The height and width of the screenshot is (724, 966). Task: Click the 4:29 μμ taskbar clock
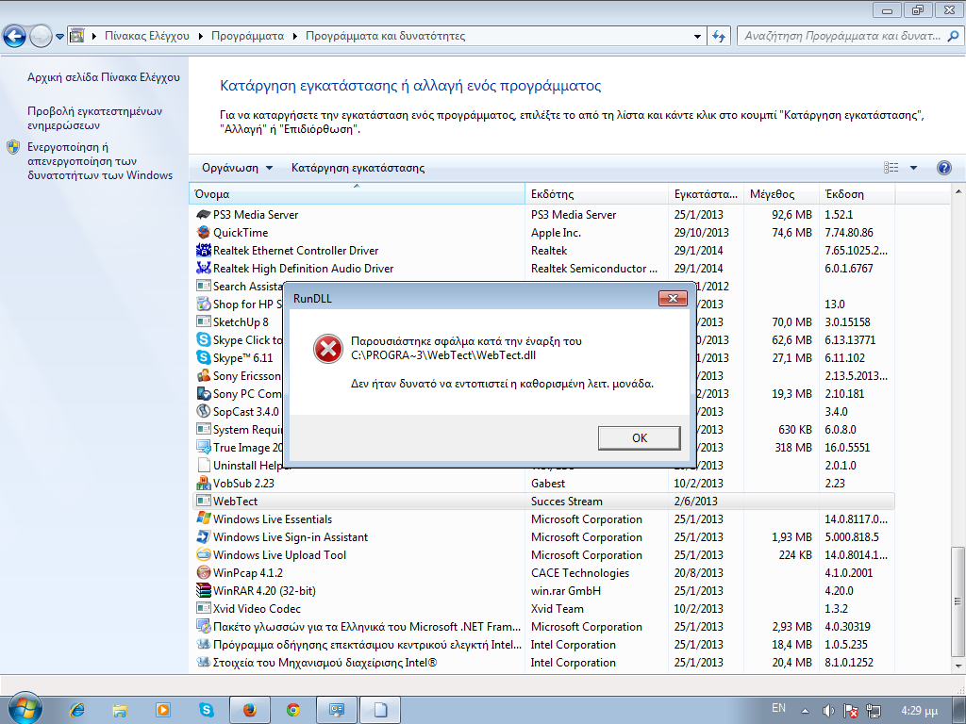[x=919, y=711]
